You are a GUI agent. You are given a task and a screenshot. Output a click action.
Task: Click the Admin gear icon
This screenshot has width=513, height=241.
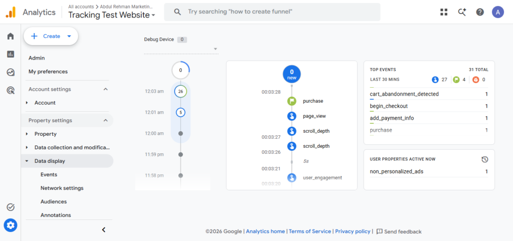[x=11, y=225]
